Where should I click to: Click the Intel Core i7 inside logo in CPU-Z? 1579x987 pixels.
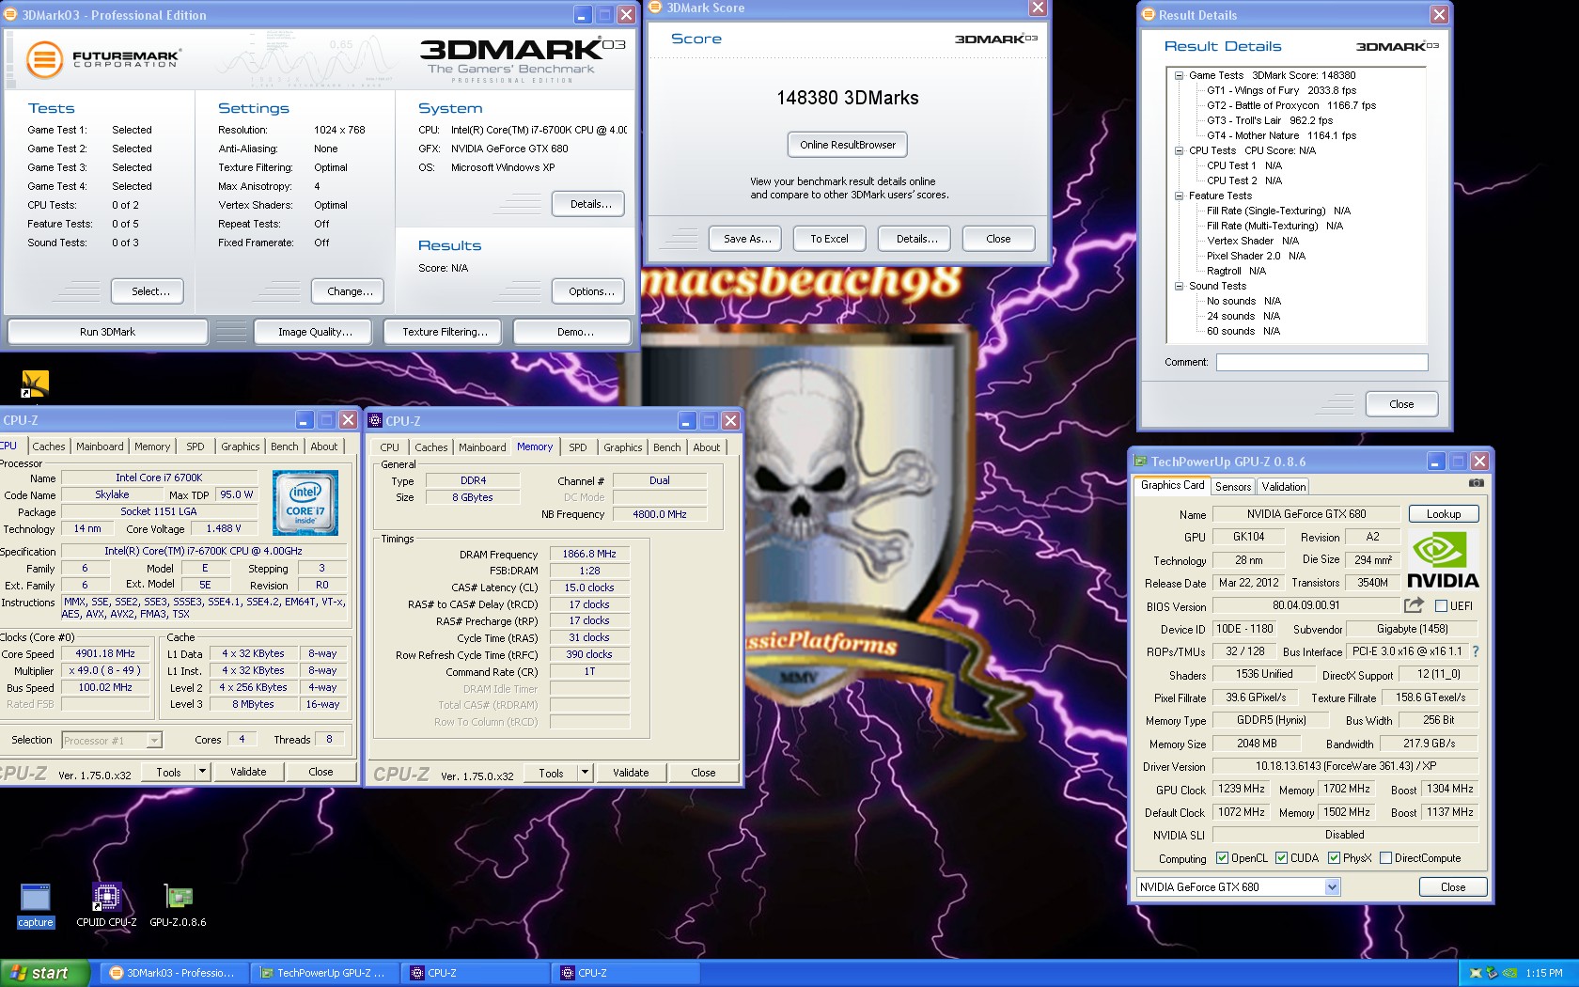[x=305, y=503]
